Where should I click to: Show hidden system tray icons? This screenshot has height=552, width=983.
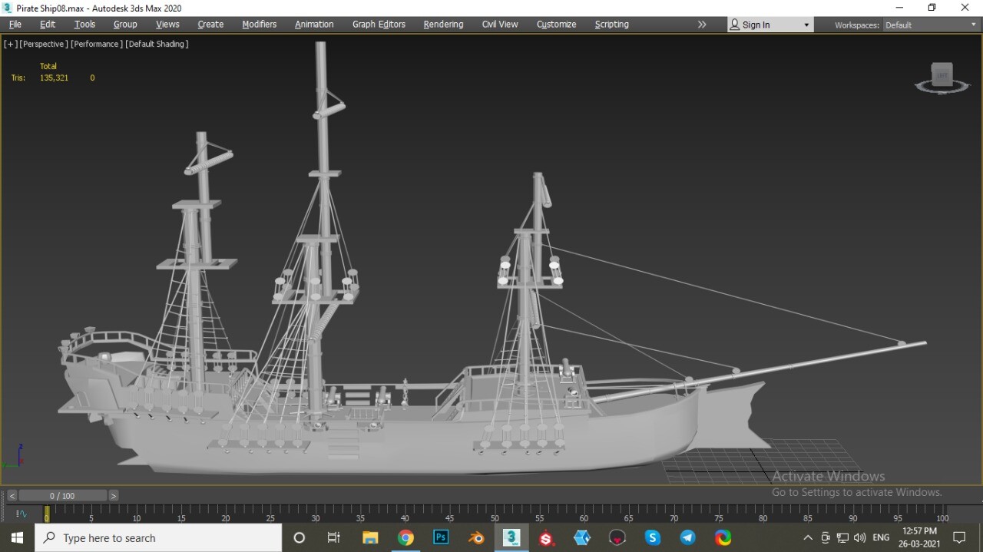click(x=808, y=537)
